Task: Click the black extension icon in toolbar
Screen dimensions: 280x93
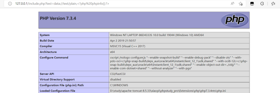Action: click(252, 4)
